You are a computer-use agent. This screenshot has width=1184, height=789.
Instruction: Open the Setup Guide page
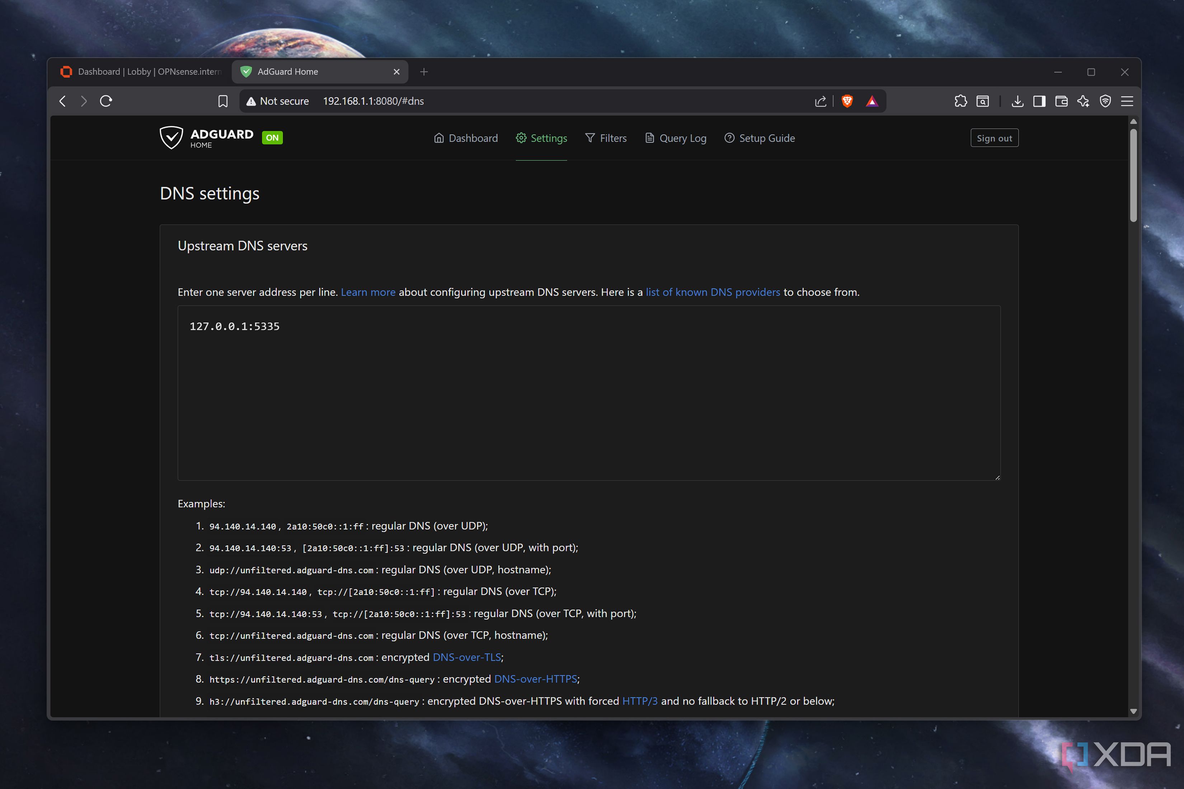[760, 138]
